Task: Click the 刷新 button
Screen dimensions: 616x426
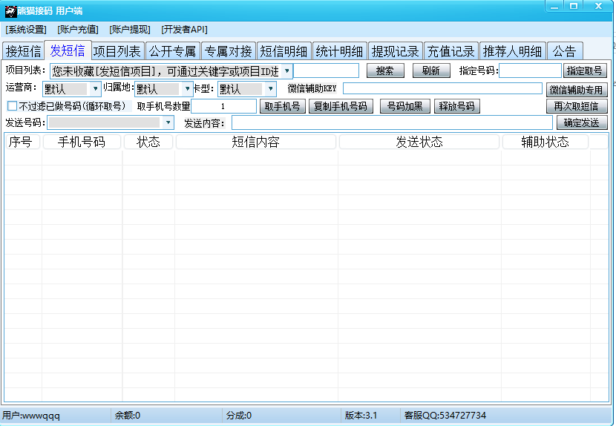Action: pyautogui.click(x=431, y=71)
